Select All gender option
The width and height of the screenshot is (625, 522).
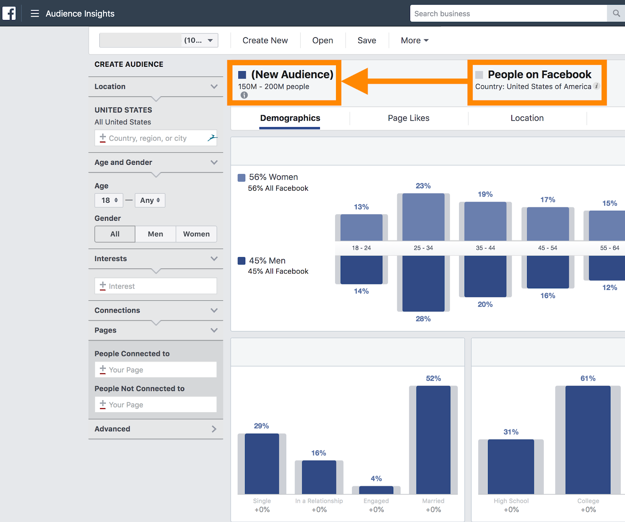click(115, 234)
